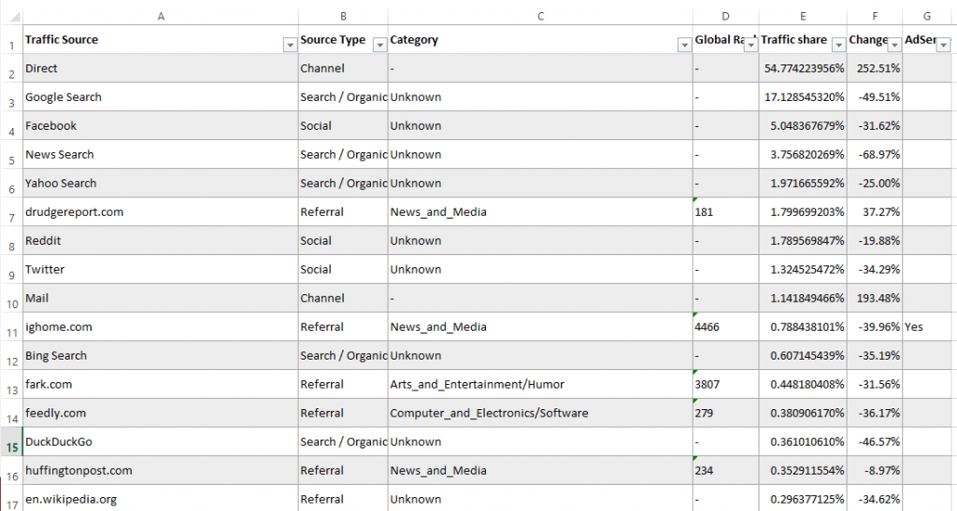The image size is (957, 511).
Task: Click the News Search cell
Action: (x=161, y=154)
